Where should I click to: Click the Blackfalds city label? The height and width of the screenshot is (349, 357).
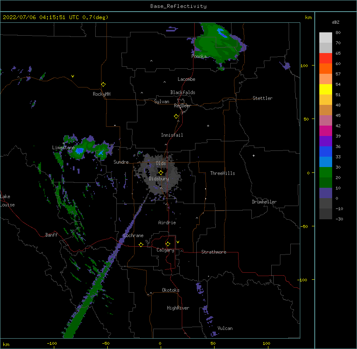click(183, 92)
